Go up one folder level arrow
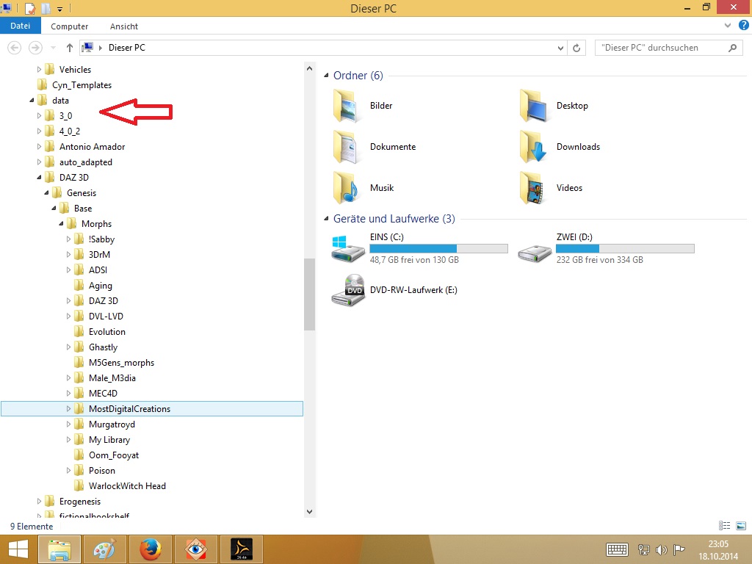The height and width of the screenshot is (564, 752). tap(70, 48)
